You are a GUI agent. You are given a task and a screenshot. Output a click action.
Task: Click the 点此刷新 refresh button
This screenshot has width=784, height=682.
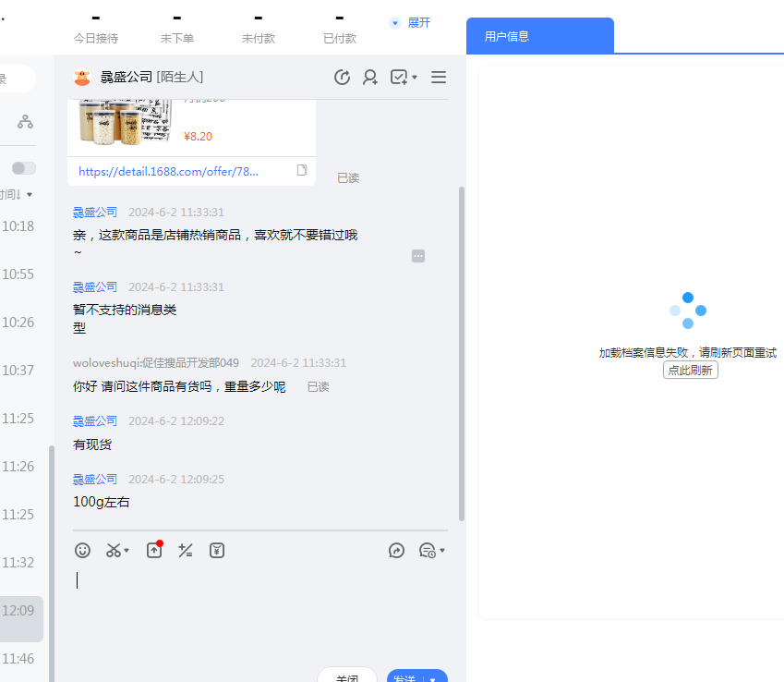(x=690, y=370)
